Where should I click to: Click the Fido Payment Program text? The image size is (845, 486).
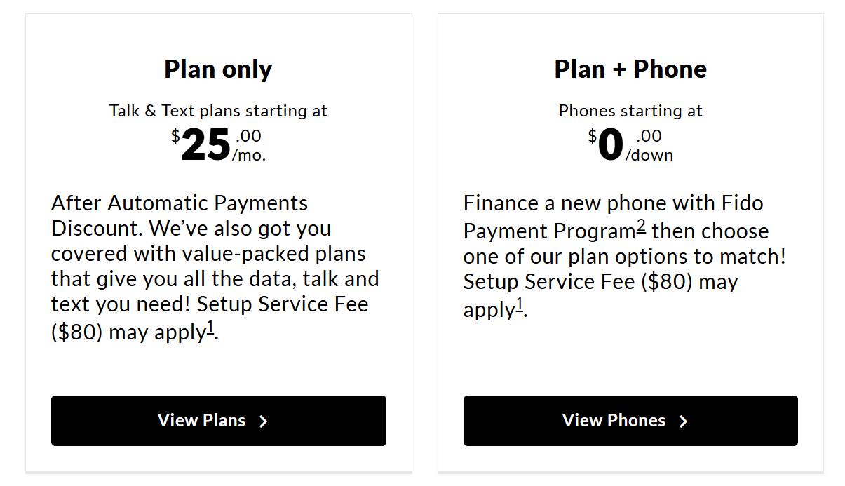tap(549, 231)
